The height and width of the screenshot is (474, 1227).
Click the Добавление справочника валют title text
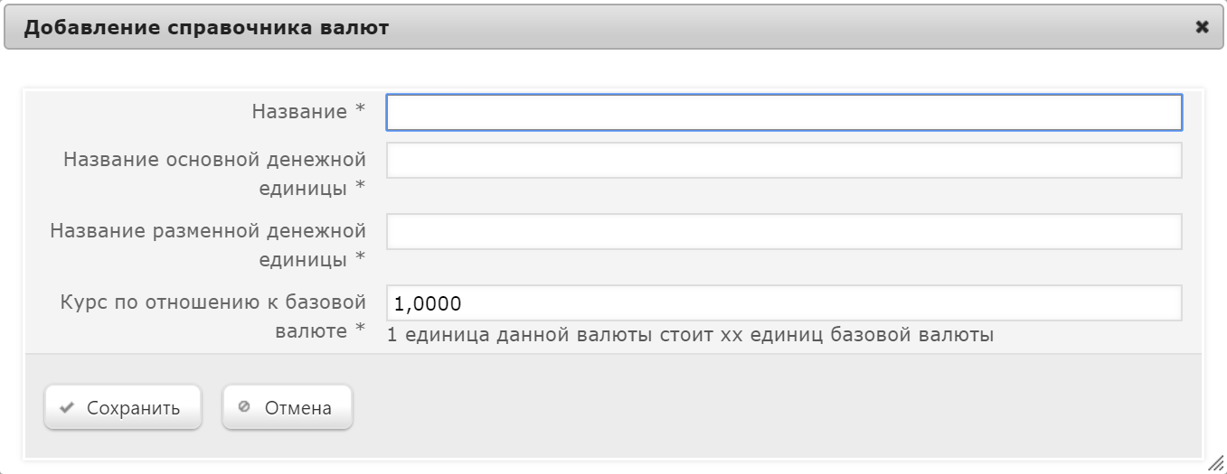coord(206,28)
